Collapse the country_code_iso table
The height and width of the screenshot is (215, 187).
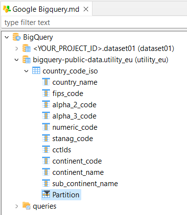click(26, 71)
